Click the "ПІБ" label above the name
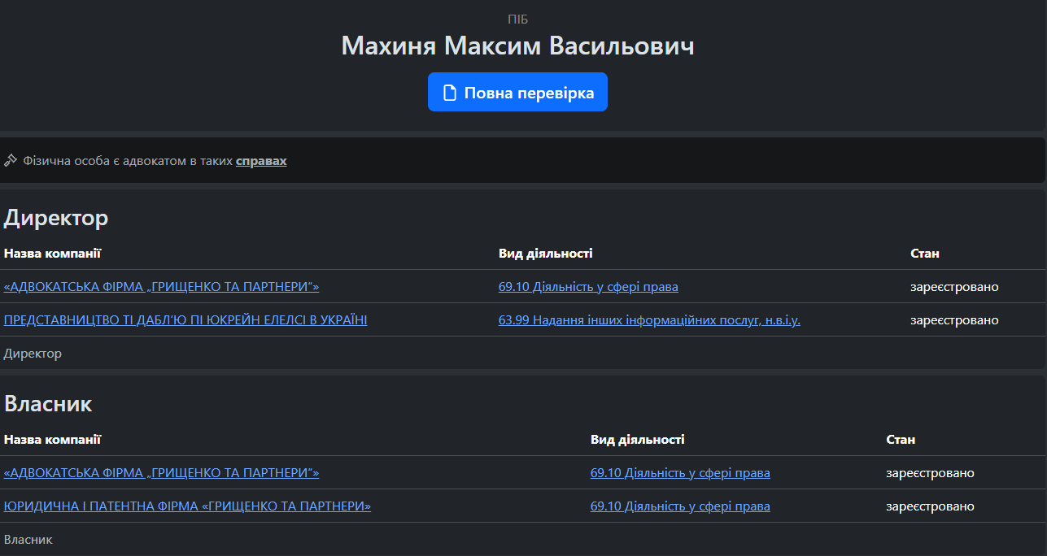 (x=517, y=20)
